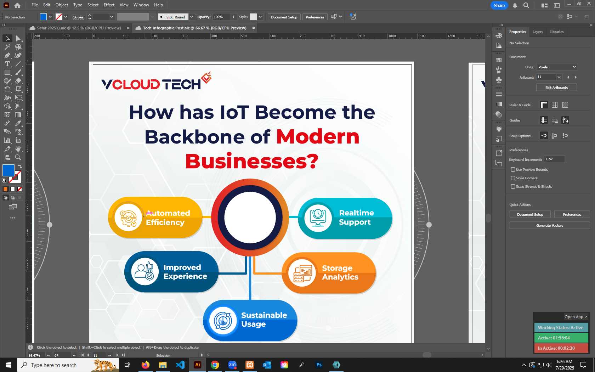Select the Pen tool

pyautogui.click(x=7, y=55)
